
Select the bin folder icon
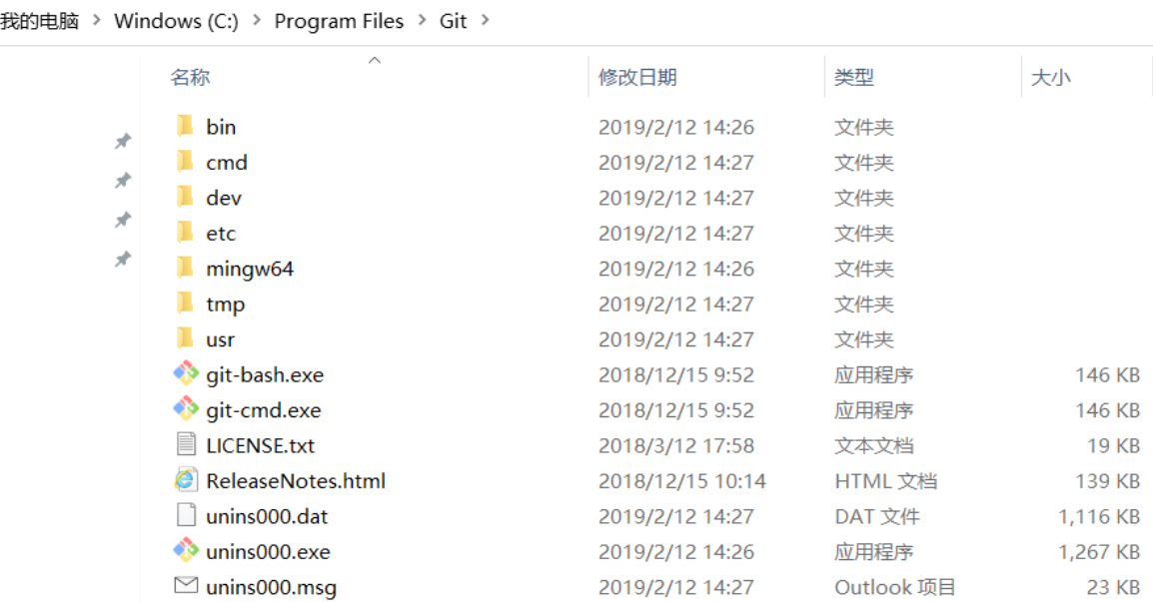[185, 127]
